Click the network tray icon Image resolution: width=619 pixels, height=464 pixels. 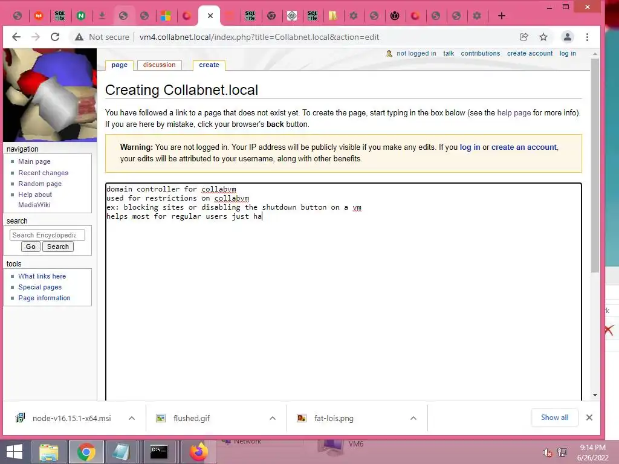[x=562, y=453]
